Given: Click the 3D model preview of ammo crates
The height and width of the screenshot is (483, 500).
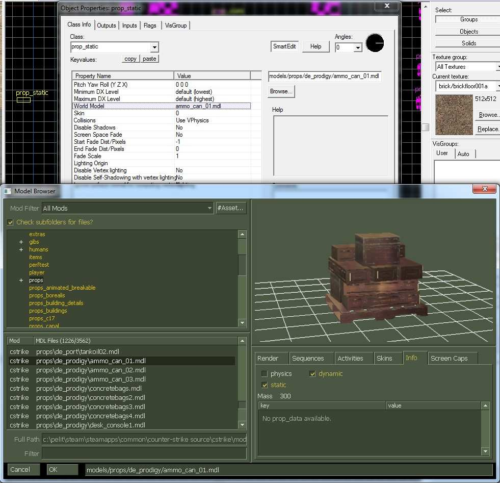Looking at the screenshot, I should (376, 277).
